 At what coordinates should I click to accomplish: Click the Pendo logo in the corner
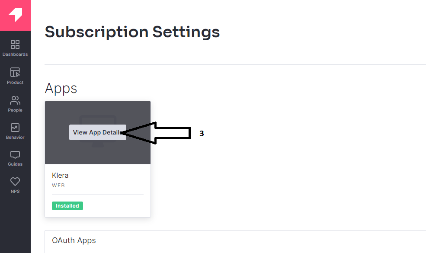coord(15,15)
